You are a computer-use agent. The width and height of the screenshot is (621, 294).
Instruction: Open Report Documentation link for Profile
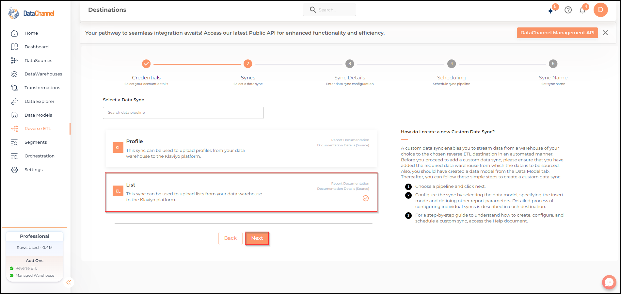(x=350, y=140)
